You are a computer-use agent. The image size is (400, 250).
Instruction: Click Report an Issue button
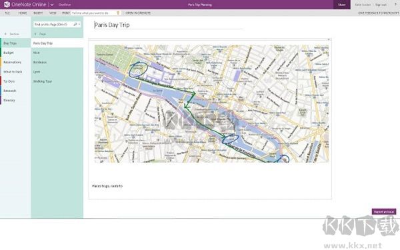pyautogui.click(x=384, y=212)
